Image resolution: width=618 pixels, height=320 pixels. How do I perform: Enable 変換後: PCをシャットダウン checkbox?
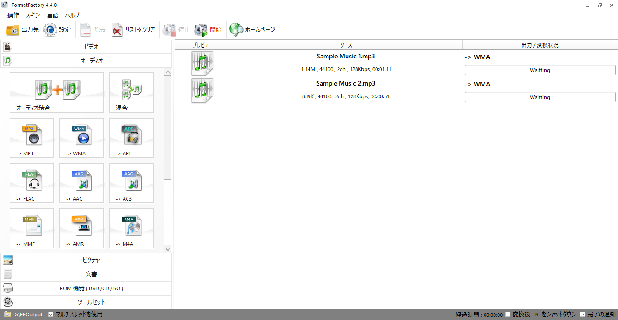508,314
